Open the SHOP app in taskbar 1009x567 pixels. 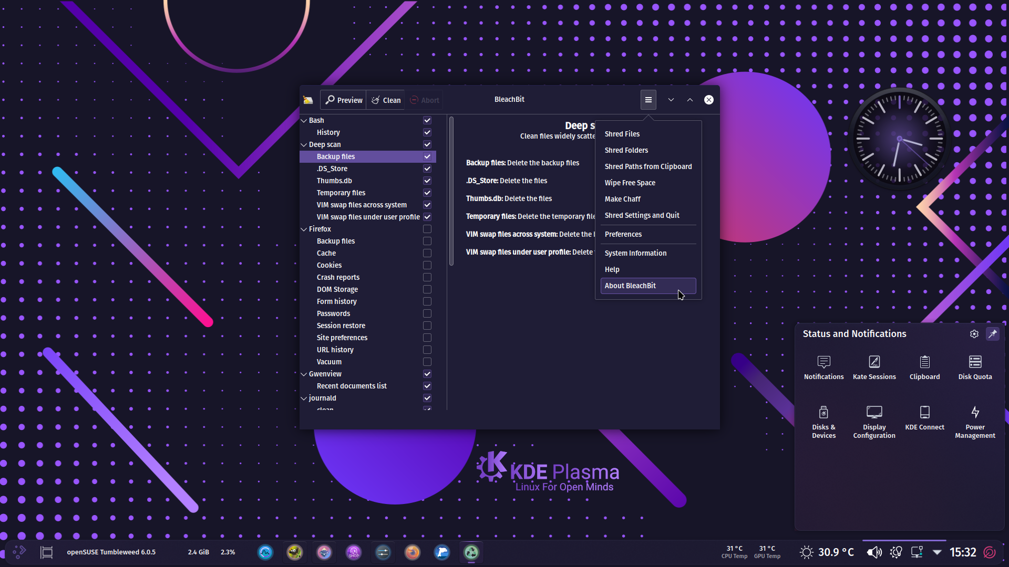coord(354,552)
